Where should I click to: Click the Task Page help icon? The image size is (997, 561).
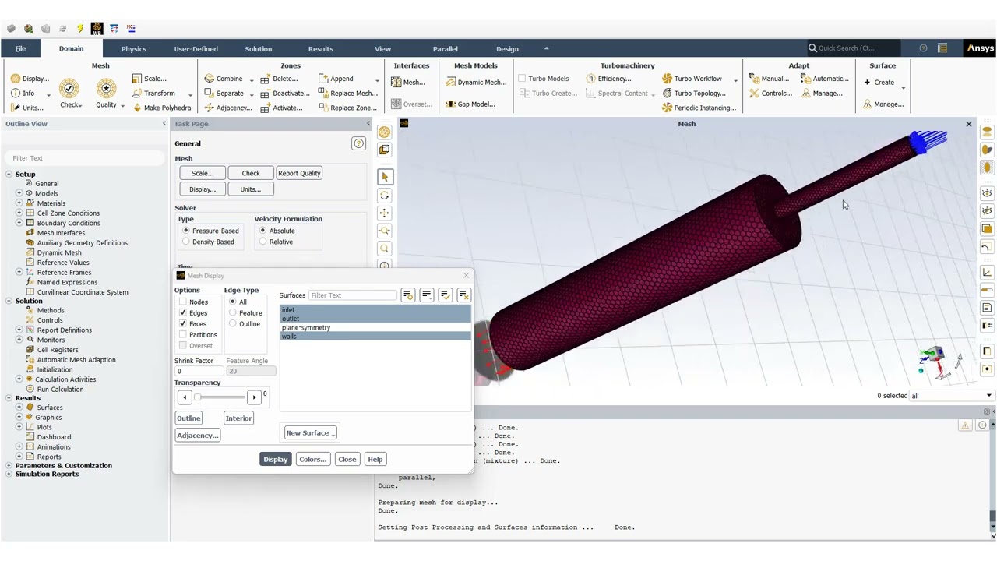click(358, 143)
